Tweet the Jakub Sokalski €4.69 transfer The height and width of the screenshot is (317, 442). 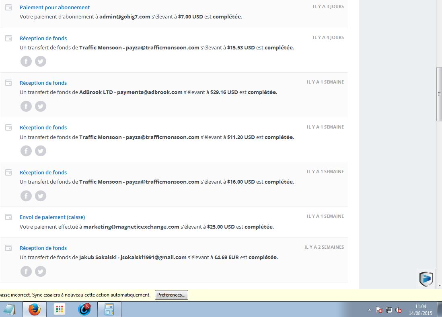pyautogui.click(x=41, y=271)
